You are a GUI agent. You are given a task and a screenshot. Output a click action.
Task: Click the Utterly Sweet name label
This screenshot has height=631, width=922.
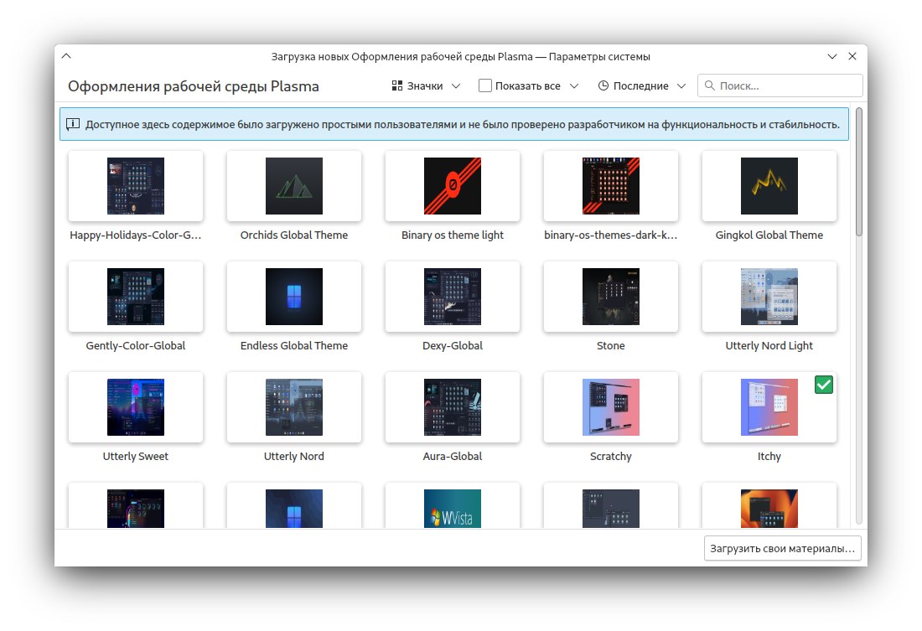click(135, 457)
